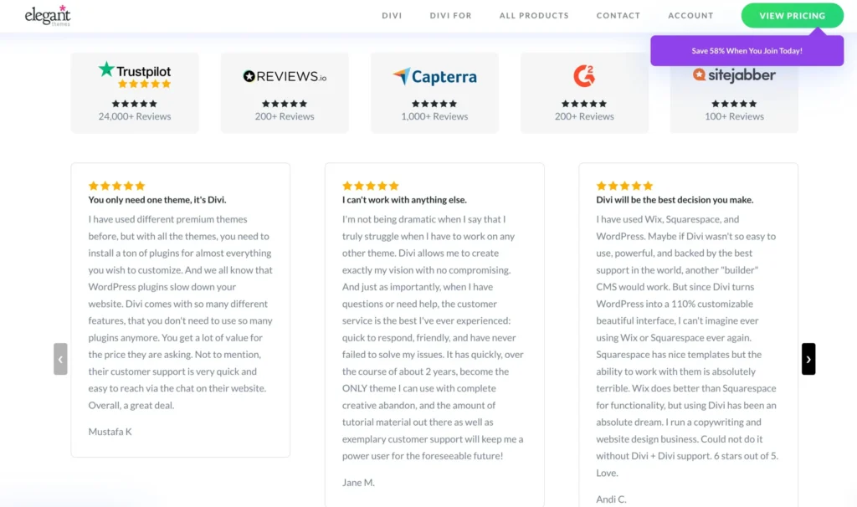The image size is (857, 507).
Task: Click the five-star rating on Mustafa K's review
Action: tap(116, 186)
